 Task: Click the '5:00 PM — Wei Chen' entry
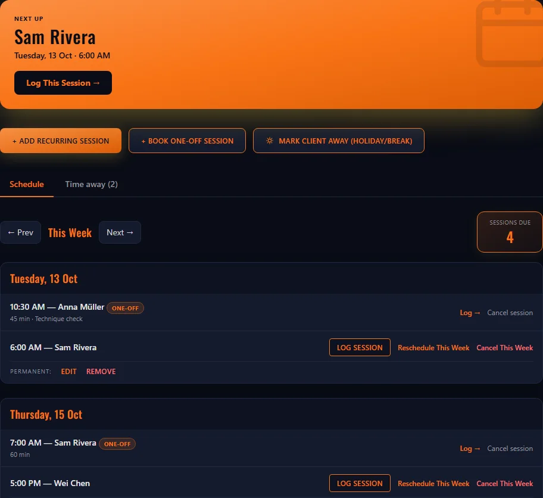(x=50, y=484)
